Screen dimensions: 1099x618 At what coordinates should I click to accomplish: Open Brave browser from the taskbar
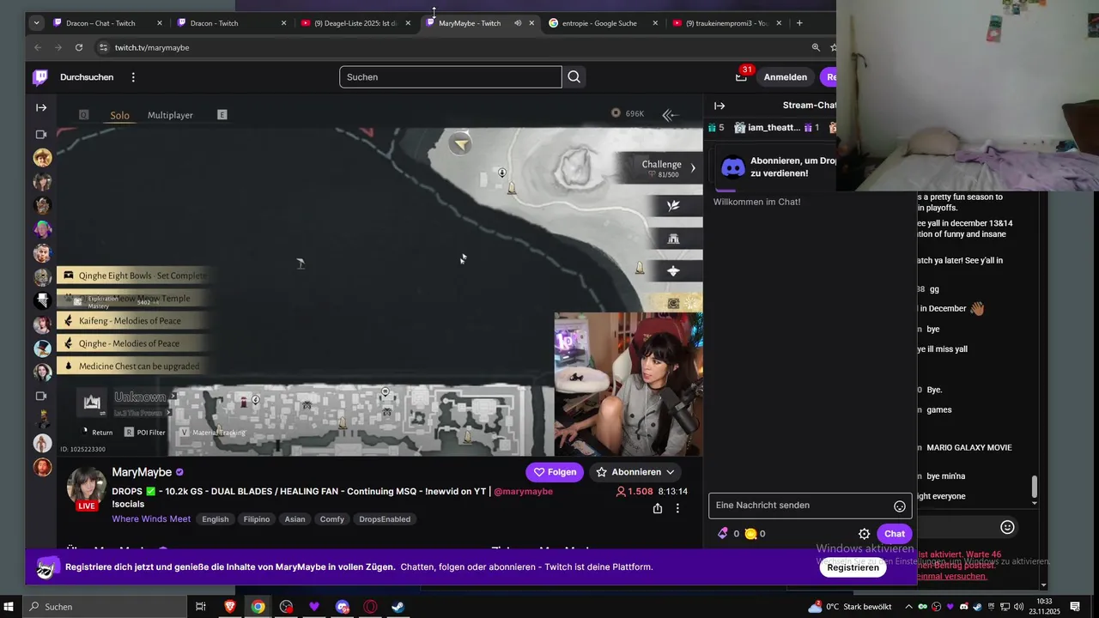[x=230, y=607]
